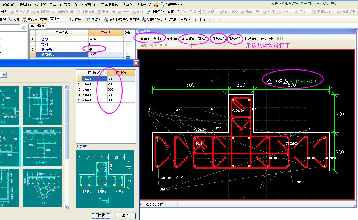The image size is (358, 220).
Task: Click the hard-hat mascot icon in menu bar
Action: coord(156,5)
